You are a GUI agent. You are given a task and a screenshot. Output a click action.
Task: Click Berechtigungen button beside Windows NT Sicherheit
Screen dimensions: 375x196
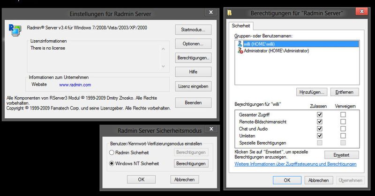tap(191, 164)
